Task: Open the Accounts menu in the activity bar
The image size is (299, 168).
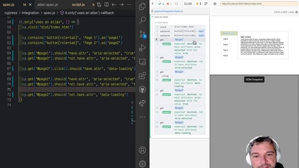Action: pos(142,150)
